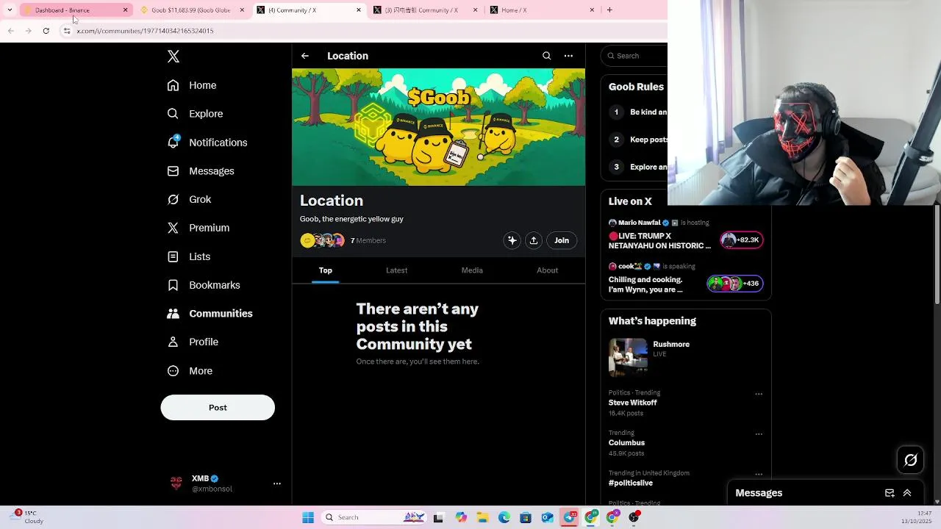Close the Dashboard - Binance tab
Screen dimensions: 941x529
tap(125, 10)
